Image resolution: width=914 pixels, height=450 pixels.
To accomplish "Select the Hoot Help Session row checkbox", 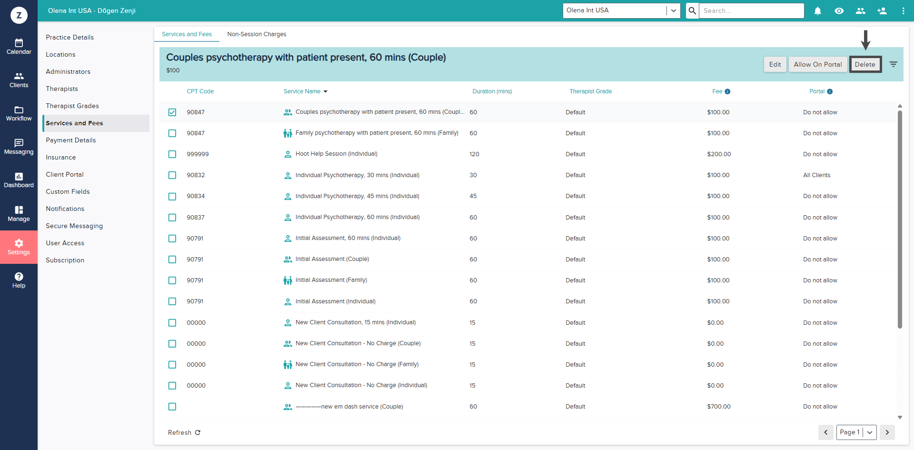I will click(172, 154).
